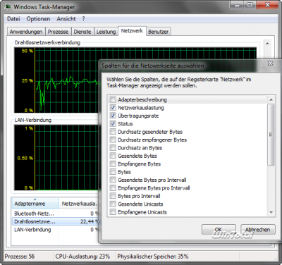Image resolution: width=282 pixels, height=265 pixels.
Task: Uncheck the Übertragungsrate checkbox
Action: pos(113,116)
